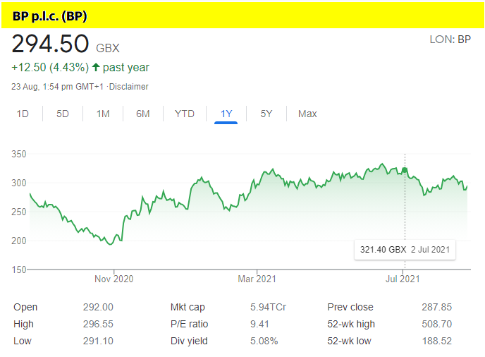
Task: Click the Open value 292.00
Action: pos(98,307)
